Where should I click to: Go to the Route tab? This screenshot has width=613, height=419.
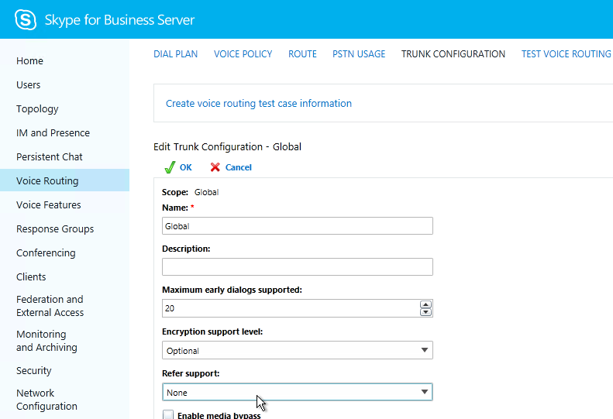[302, 54]
